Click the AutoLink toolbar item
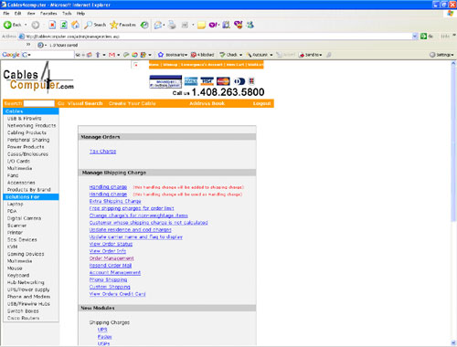 point(258,55)
